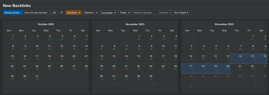Viewport: 269px width, 95px height.
Task: Select December 1 in the calendar
Action: click(249, 39)
